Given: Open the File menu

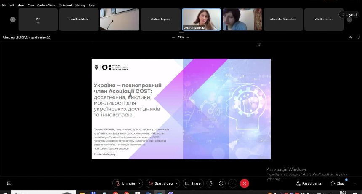Looking at the screenshot, I should [x=4, y=5].
